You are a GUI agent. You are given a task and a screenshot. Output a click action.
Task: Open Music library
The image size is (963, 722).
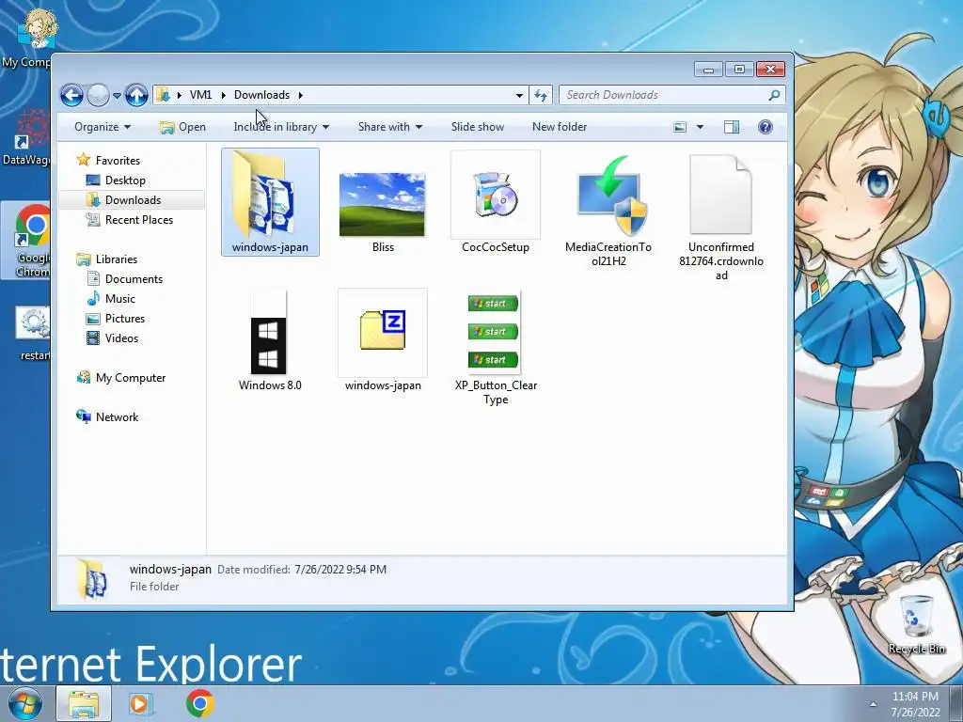point(111,299)
